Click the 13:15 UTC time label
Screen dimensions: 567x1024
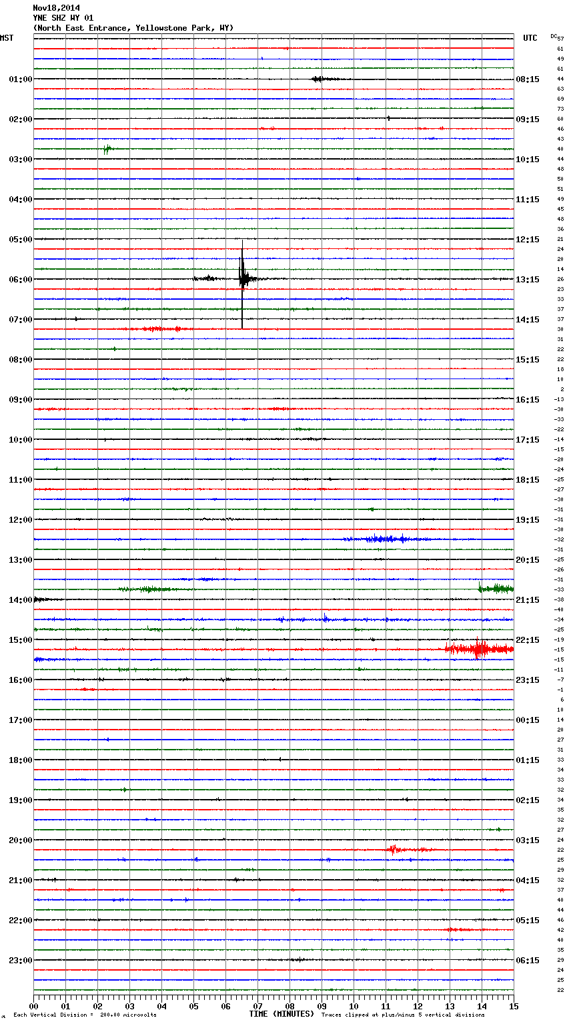[x=528, y=280]
